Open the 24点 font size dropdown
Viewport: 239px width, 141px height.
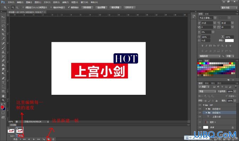[215, 23]
